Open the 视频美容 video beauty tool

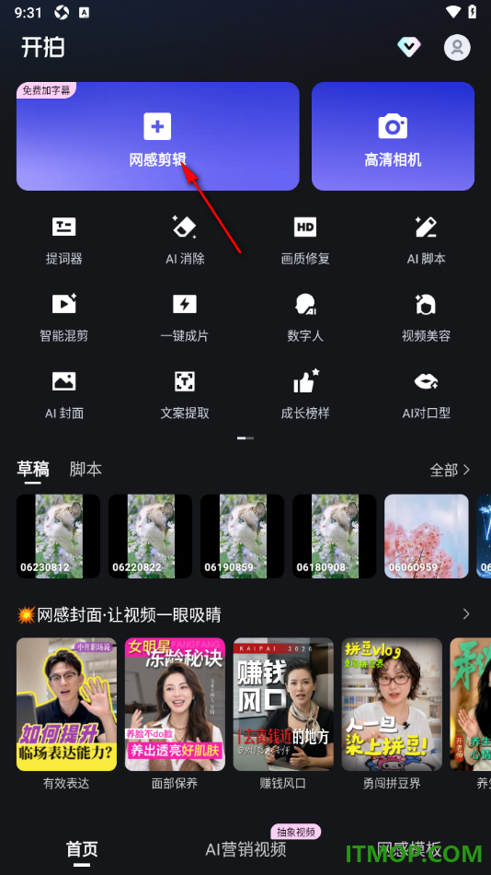pyautogui.click(x=427, y=318)
